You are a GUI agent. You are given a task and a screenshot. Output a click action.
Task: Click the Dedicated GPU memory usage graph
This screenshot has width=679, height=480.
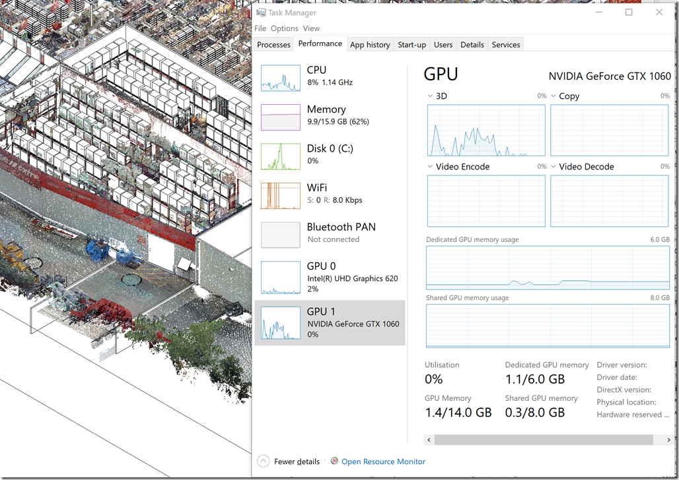click(x=548, y=268)
